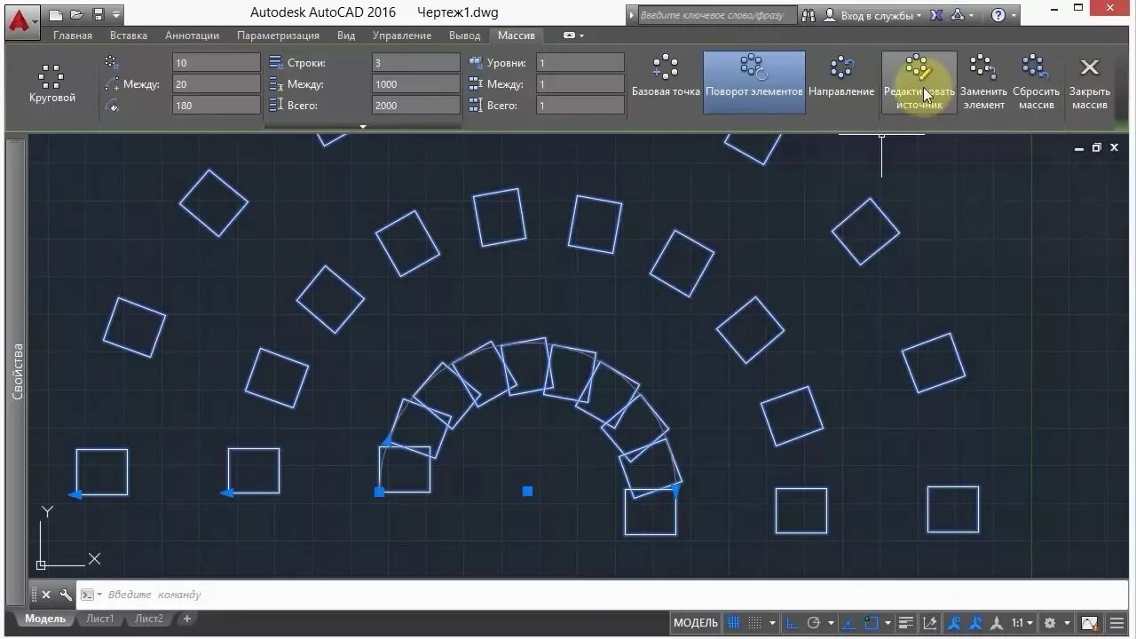Toggle snap mode dotted grid icon
This screenshot has height=639, width=1136.
click(x=754, y=623)
